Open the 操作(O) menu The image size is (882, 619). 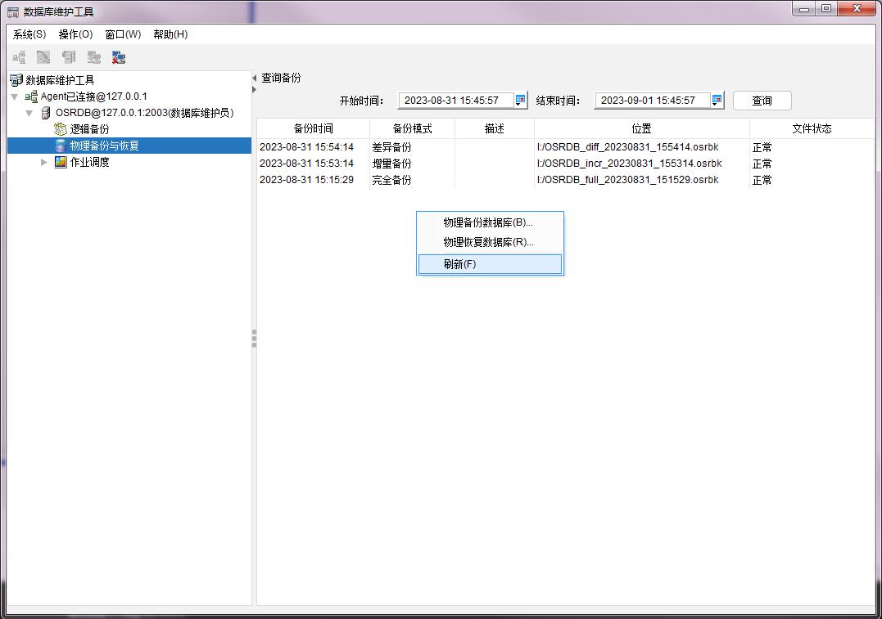[x=75, y=34]
